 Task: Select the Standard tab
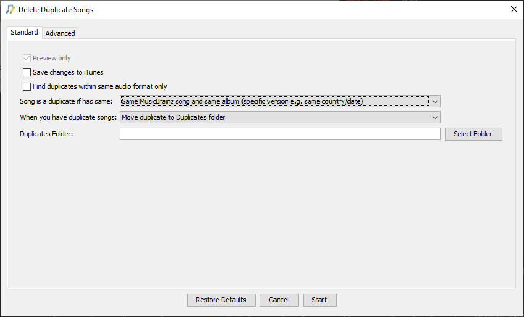coord(25,32)
